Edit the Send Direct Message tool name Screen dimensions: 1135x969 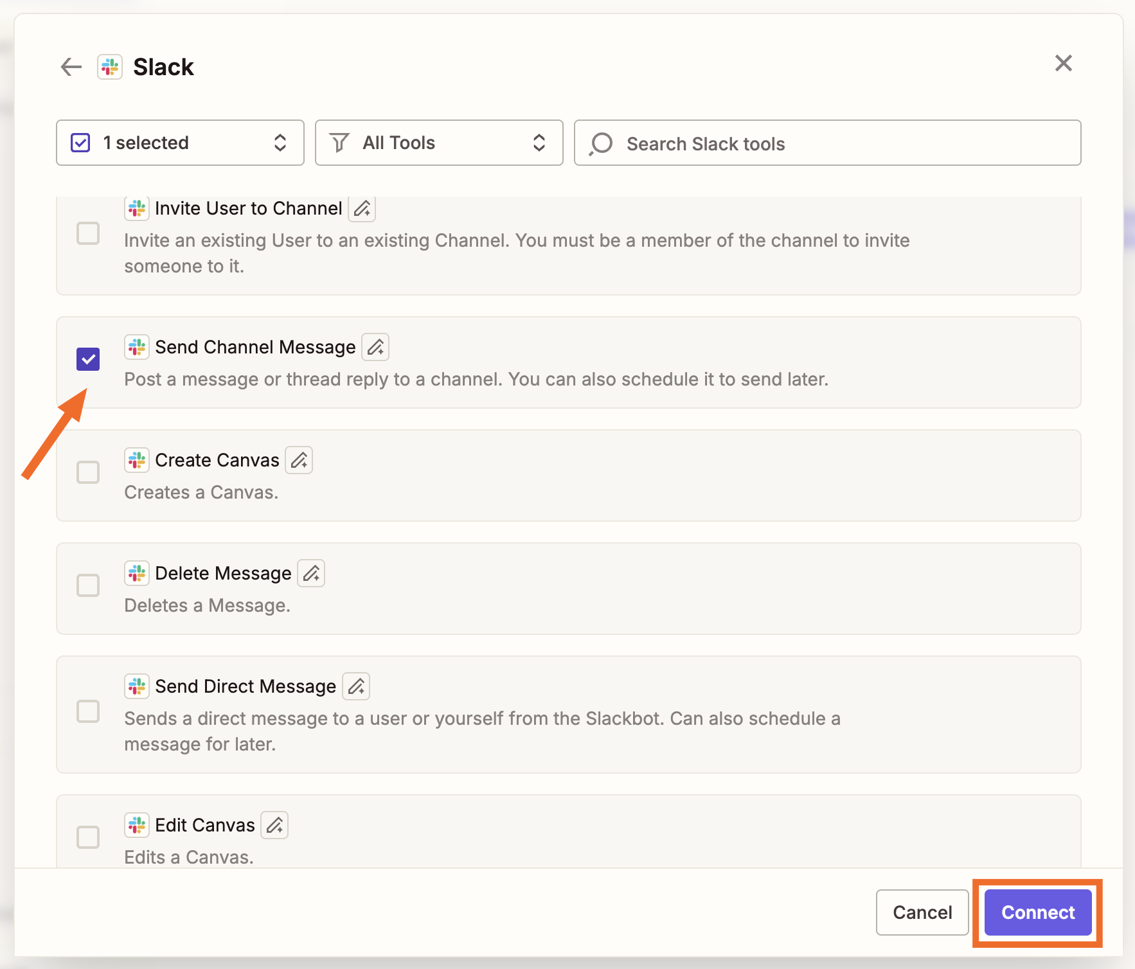356,686
